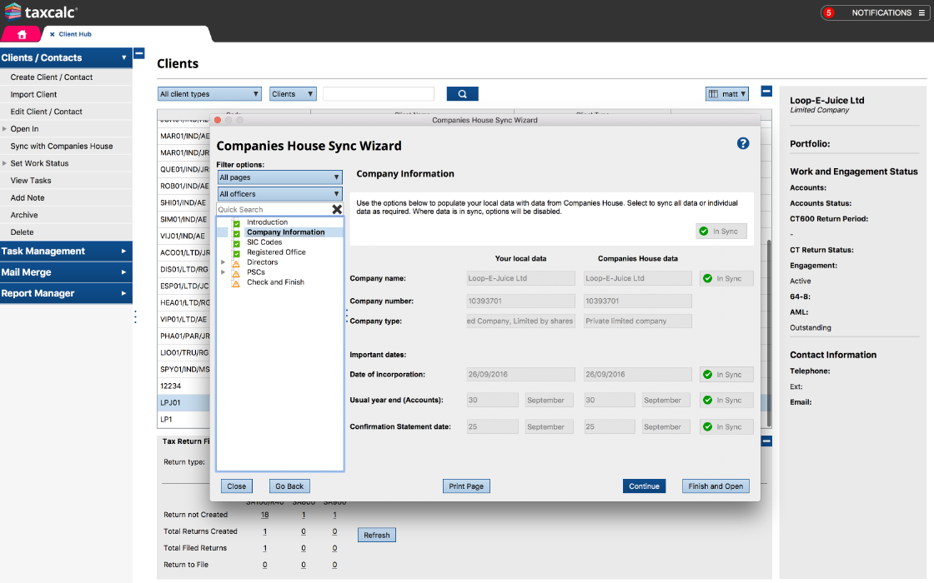Click the magnifying glass search button
This screenshot has width=934, height=583.
point(462,94)
